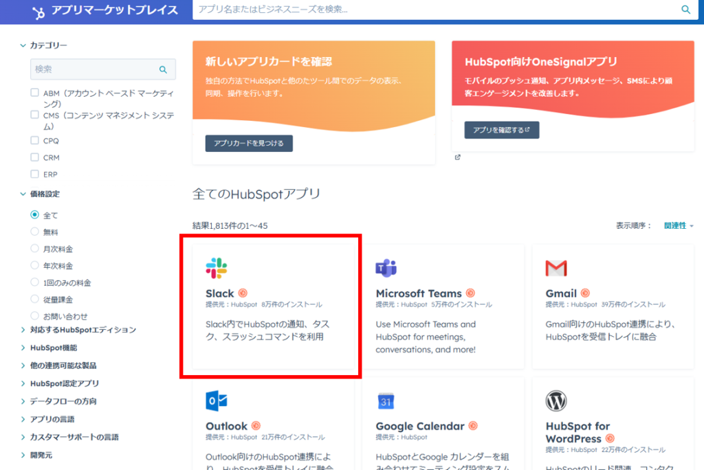
Task: Click the Gmail app logo
Action: coord(555,268)
